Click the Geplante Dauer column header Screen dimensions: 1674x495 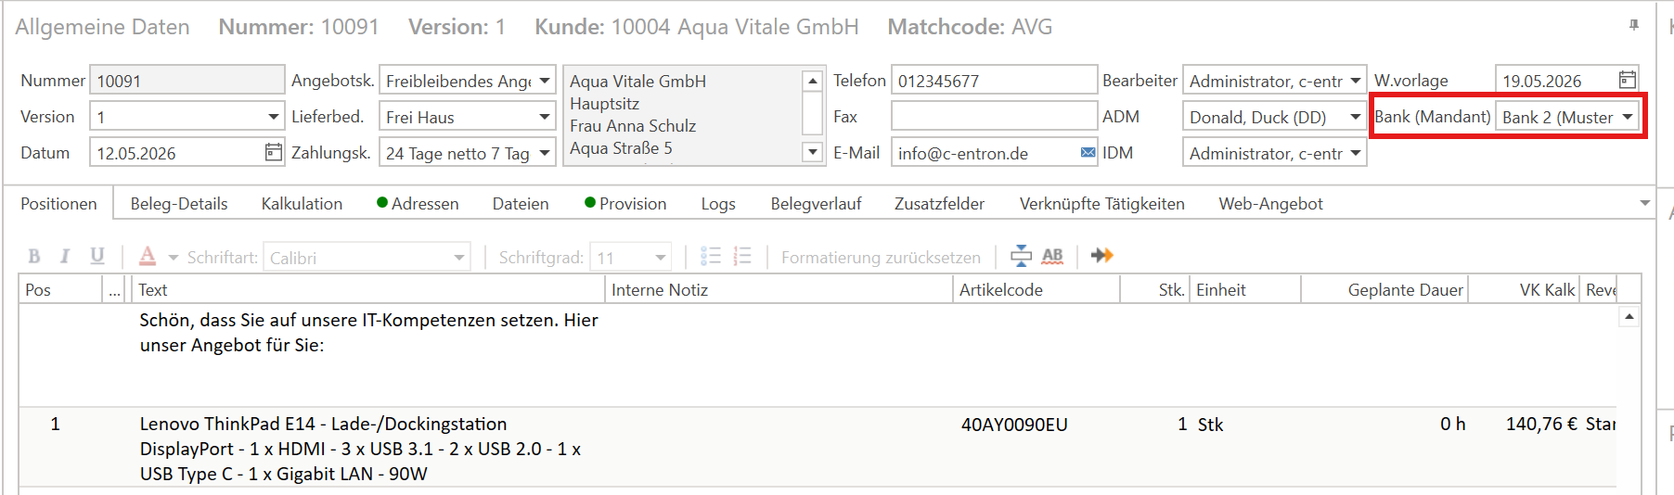(1384, 290)
